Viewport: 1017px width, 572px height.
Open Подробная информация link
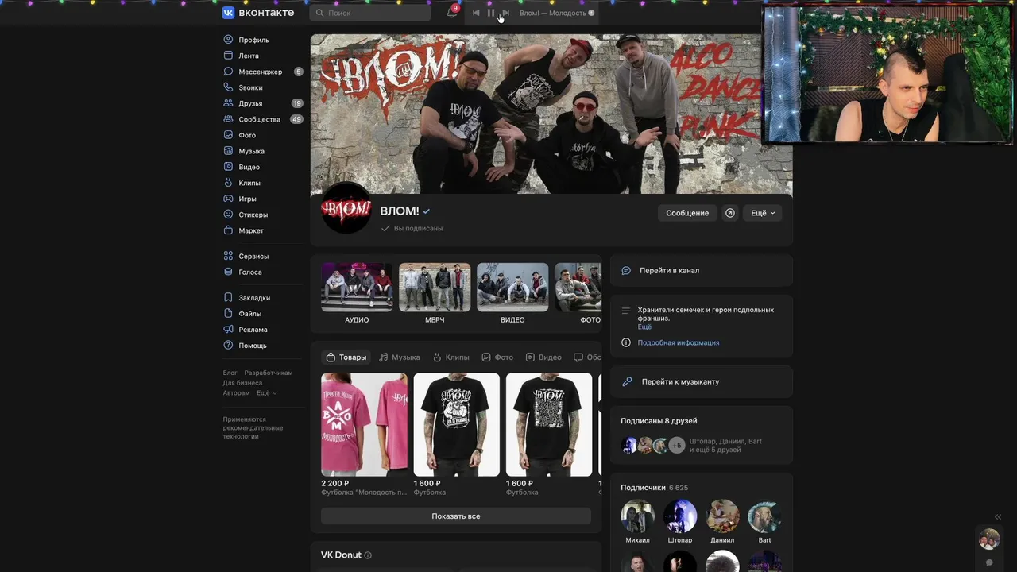tap(679, 342)
